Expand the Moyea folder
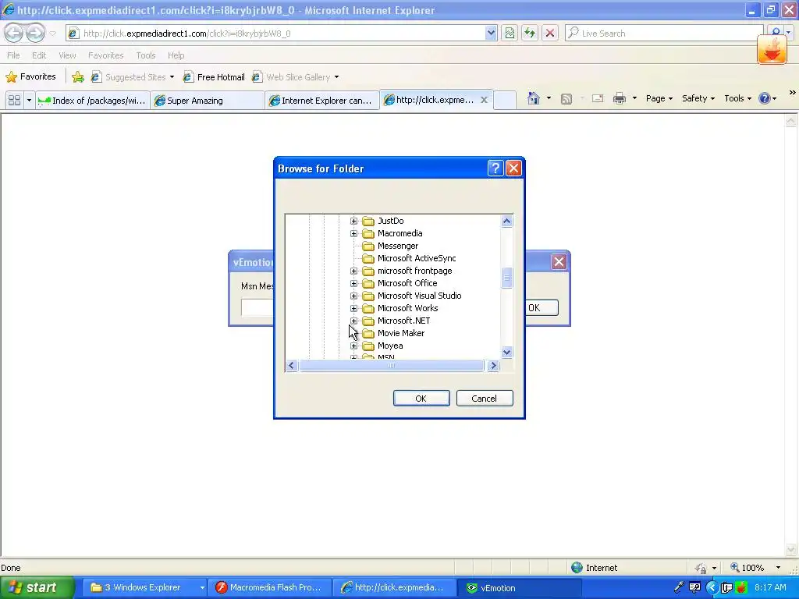This screenshot has height=599, width=799. pos(353,346)
